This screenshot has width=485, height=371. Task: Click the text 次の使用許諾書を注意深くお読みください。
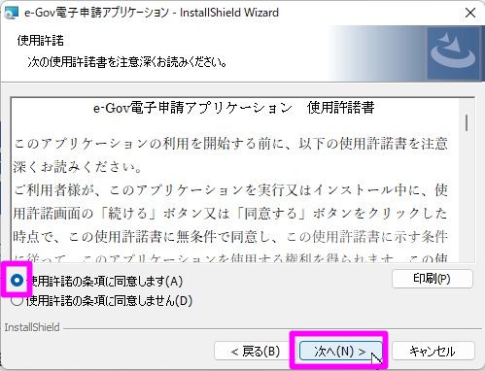pyautogui.click(x=127, y=61)
